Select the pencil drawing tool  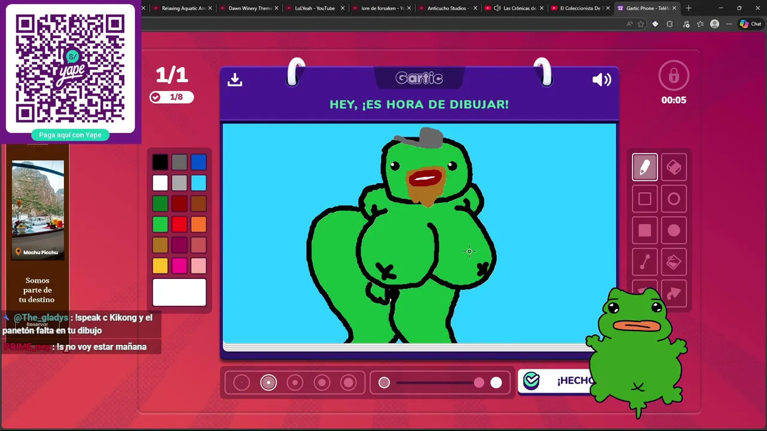pos(645,168)
